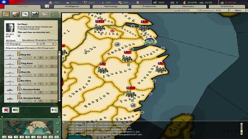Open the Technology tab
The width and height of the screenshot is (248, 139).
pyautogui.click(x=110, y=7)
